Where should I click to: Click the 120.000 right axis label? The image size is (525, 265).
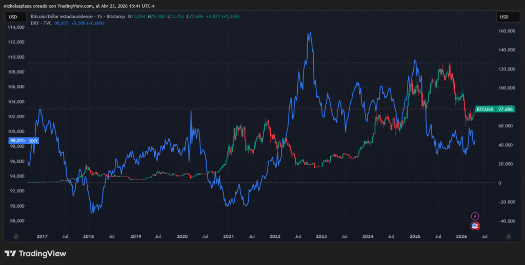tap(507, 69)
